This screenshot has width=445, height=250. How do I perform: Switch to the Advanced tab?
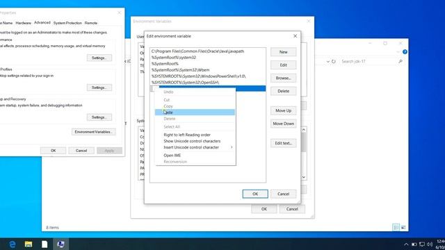tap(42, 23)
